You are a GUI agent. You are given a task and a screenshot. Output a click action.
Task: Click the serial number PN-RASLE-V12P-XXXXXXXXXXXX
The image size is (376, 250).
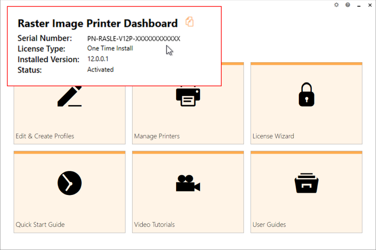tap(133, 39)
